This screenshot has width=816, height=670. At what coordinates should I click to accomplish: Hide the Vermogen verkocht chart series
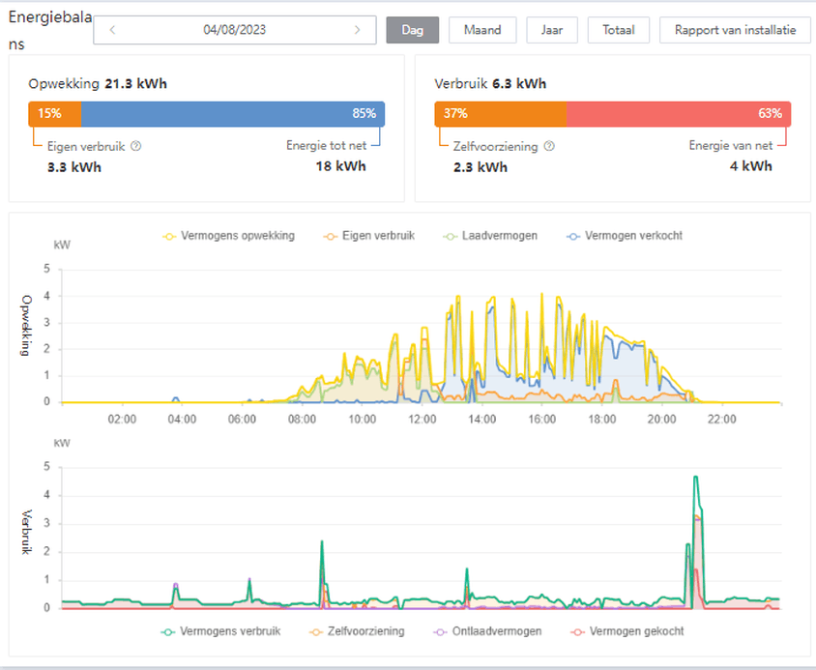[x=625, y=235]
